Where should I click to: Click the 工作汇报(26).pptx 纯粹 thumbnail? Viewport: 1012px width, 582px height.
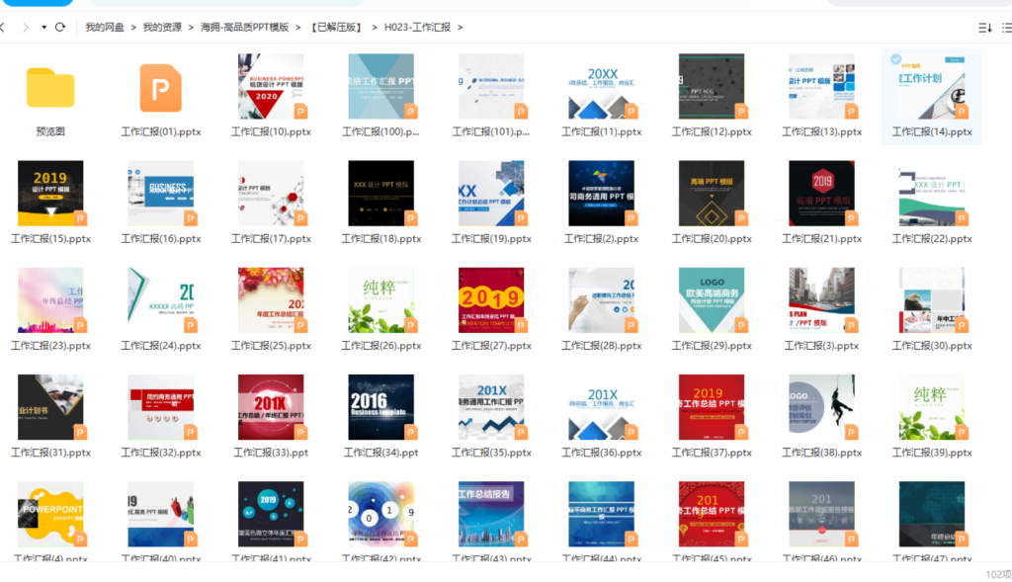click(380, 300)
